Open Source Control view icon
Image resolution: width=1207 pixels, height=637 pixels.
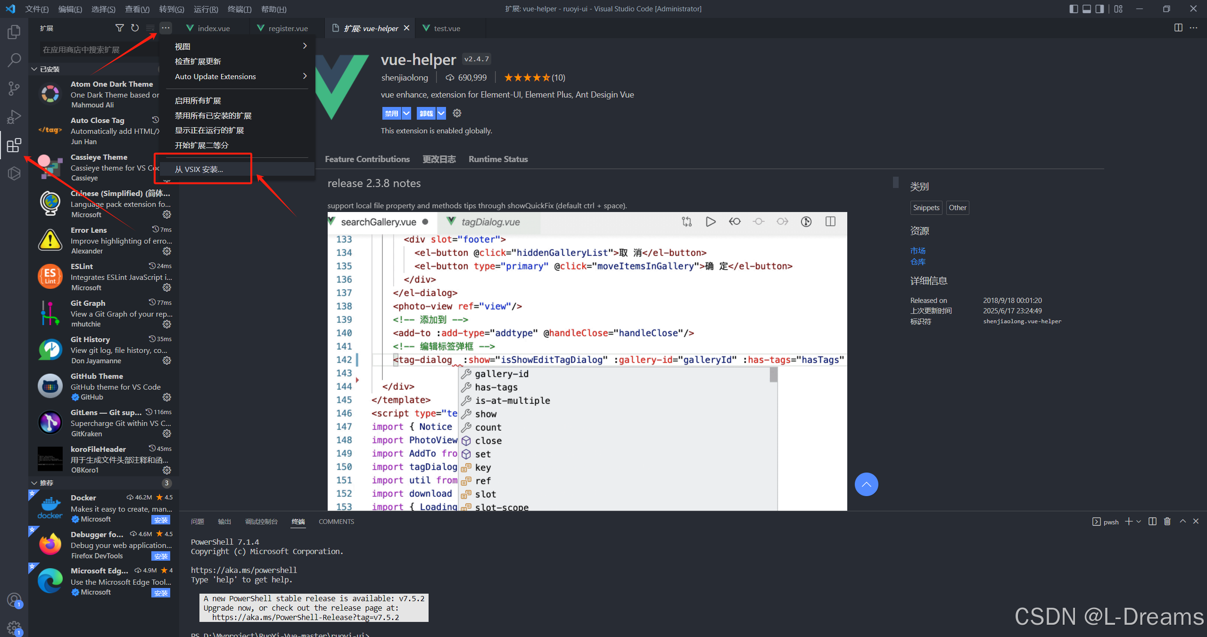(x=14, y=88)
